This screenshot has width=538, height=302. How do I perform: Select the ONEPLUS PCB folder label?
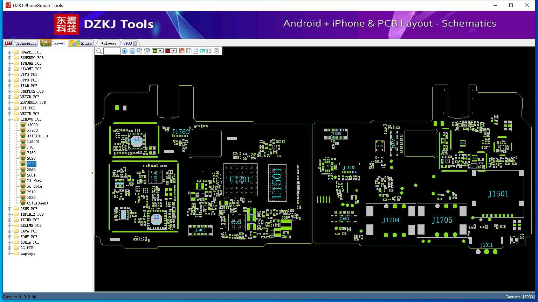32,91
